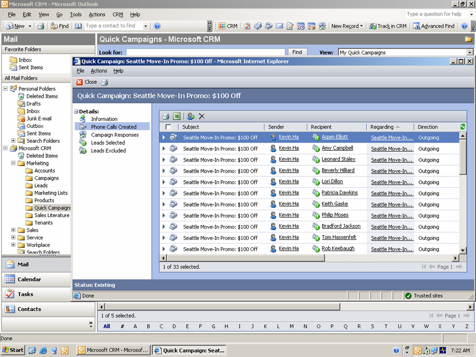
Task: Open the View dropdown showing My Quick Campaigns
Action: tap(469, 53)
